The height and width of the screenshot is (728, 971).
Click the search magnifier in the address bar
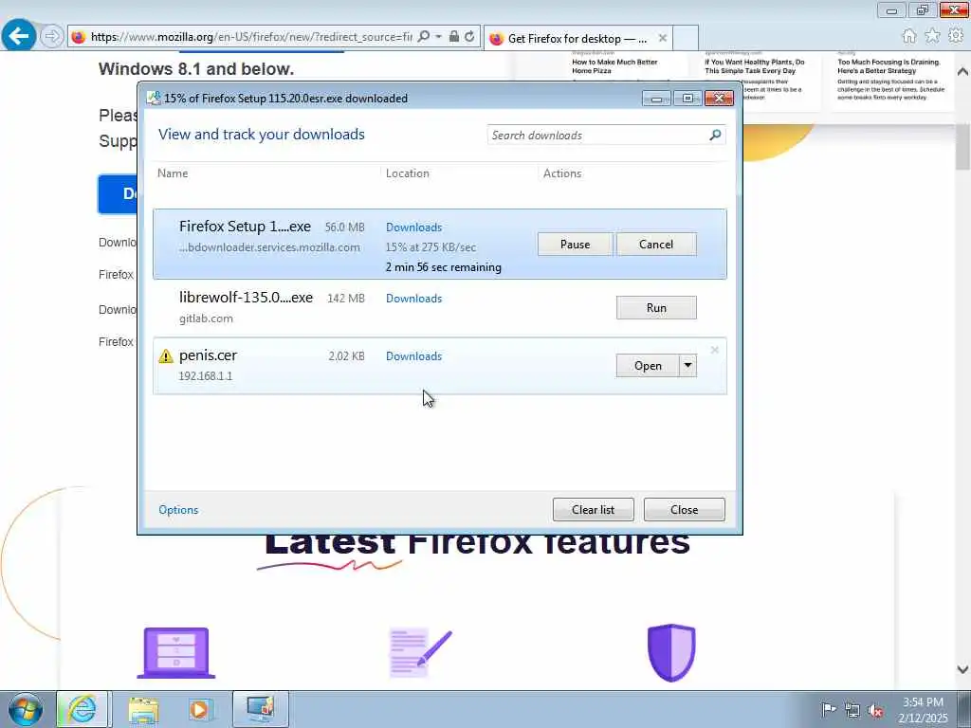(424, 37)
